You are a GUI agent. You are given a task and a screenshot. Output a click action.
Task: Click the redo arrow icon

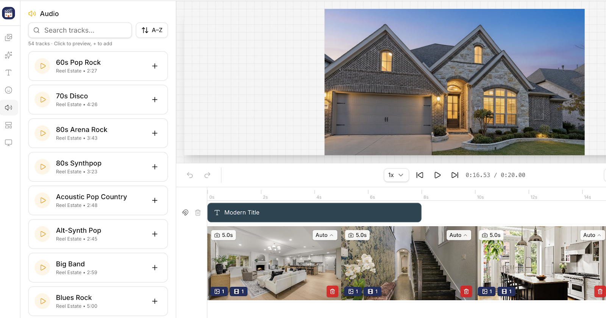[207, 175]
